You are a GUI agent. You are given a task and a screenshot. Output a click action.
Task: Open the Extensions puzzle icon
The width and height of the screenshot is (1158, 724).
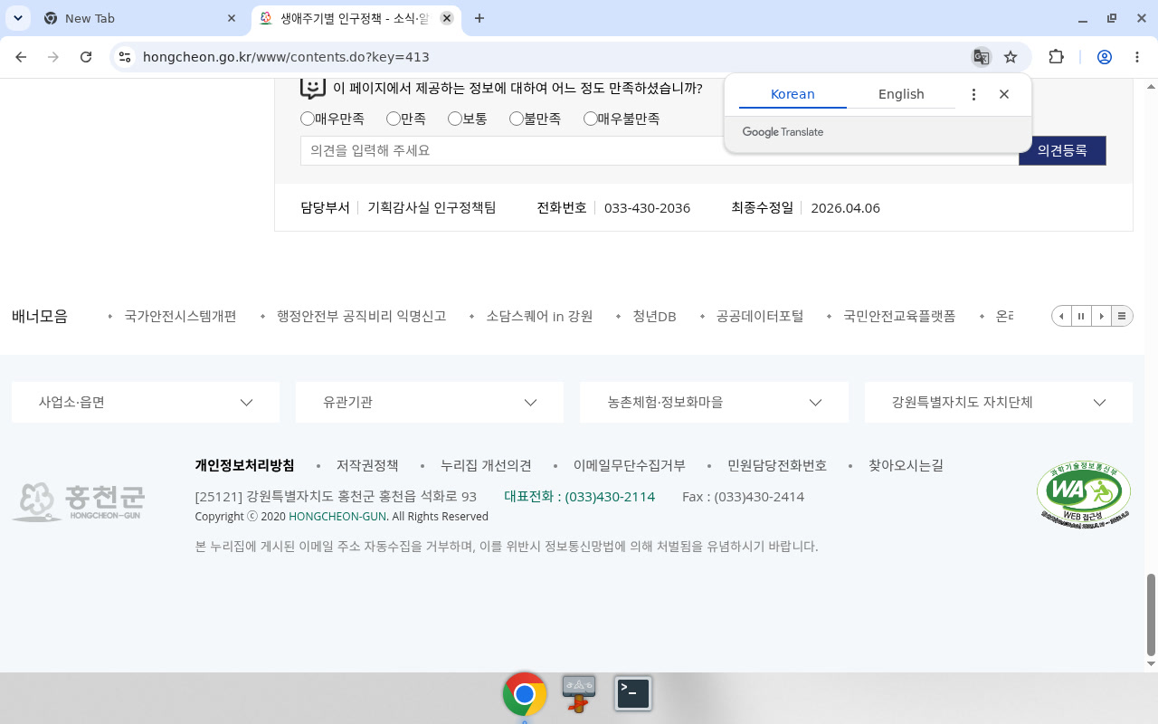point(1056,57)
